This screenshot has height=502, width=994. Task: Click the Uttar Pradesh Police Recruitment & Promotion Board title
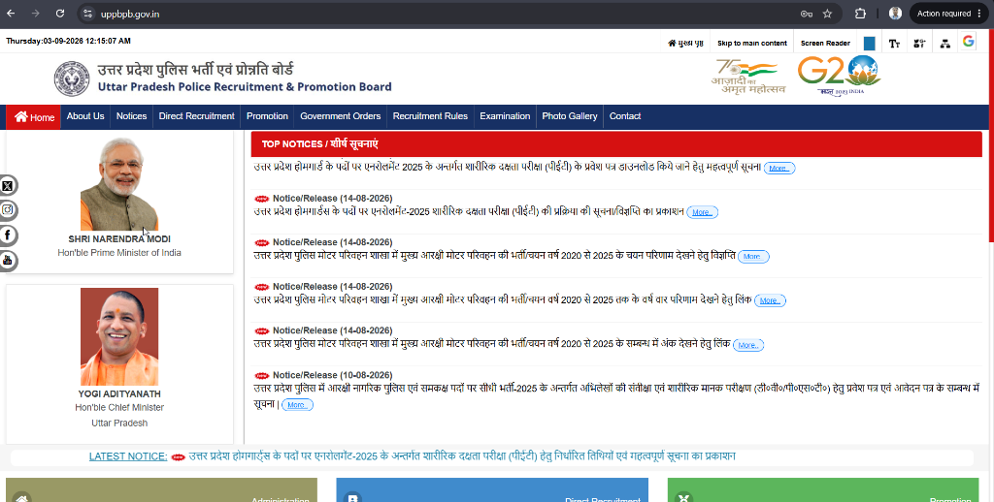(x=245, y=87)
